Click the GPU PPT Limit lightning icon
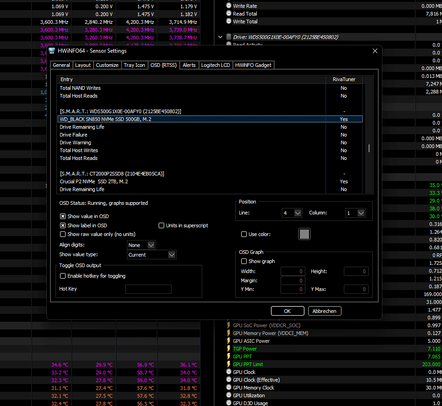This screenshot has width=442, height=406. (x=229, y=364)
